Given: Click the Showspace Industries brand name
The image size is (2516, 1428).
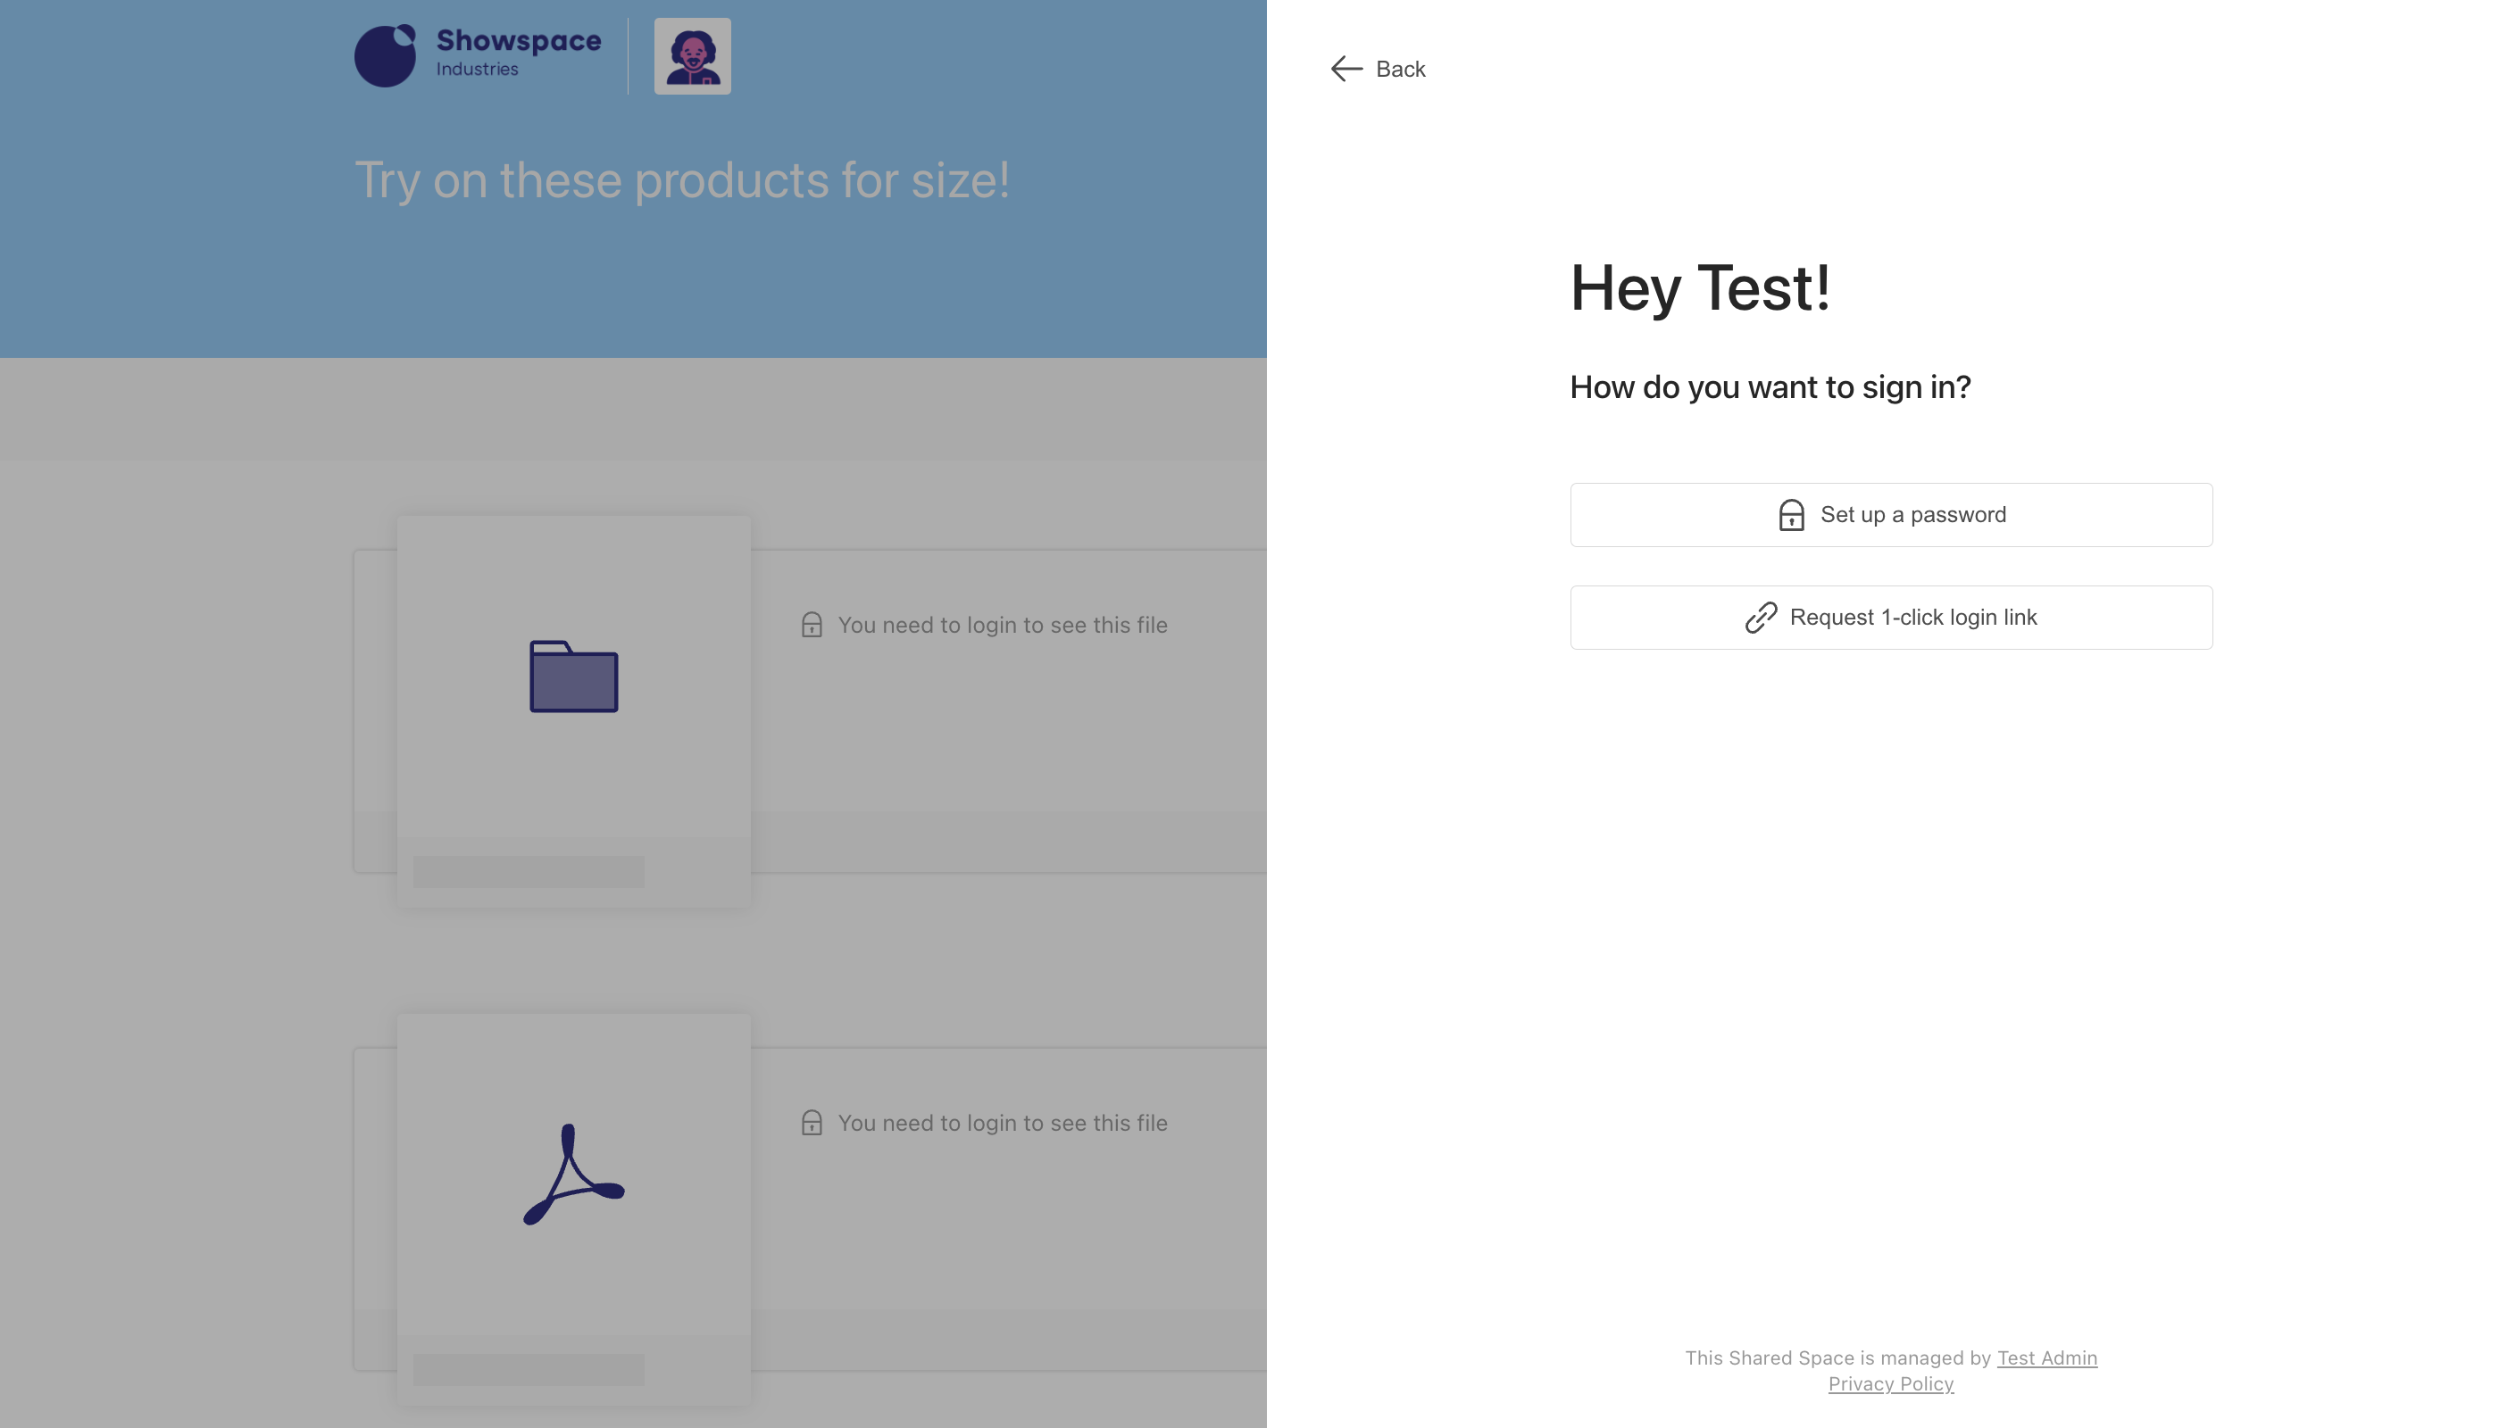Looking at the screenshot, I should 518,54.
